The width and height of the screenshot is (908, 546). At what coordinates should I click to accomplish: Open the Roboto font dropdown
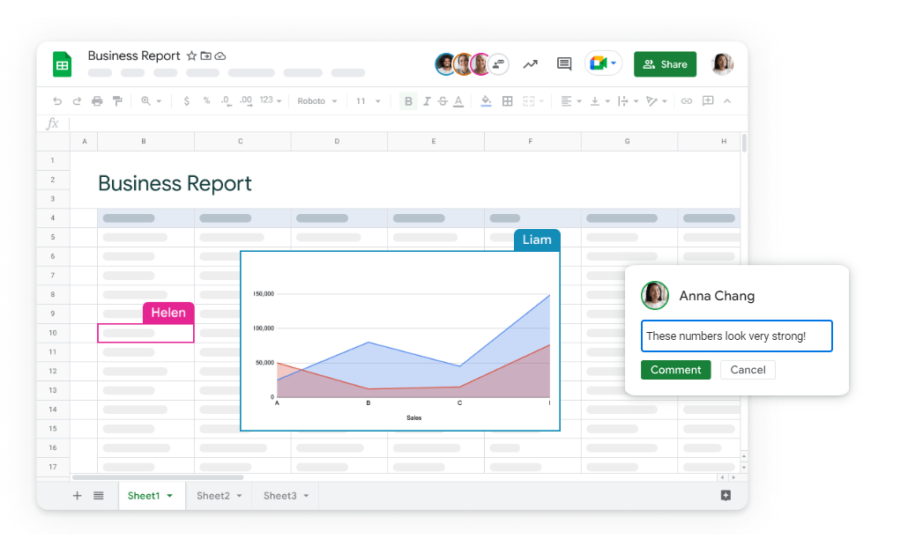pyautogui.click(x=317, y=101)
